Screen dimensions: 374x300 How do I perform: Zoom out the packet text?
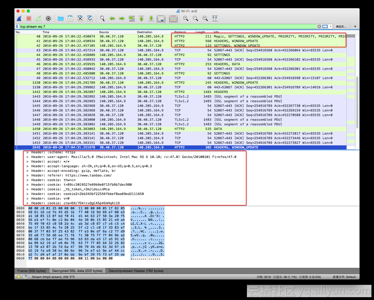195,18
